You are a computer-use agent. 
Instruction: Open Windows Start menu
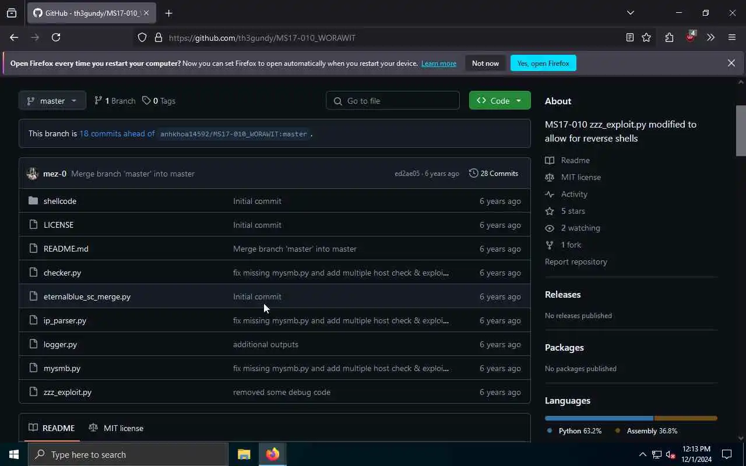coord(14,454)
